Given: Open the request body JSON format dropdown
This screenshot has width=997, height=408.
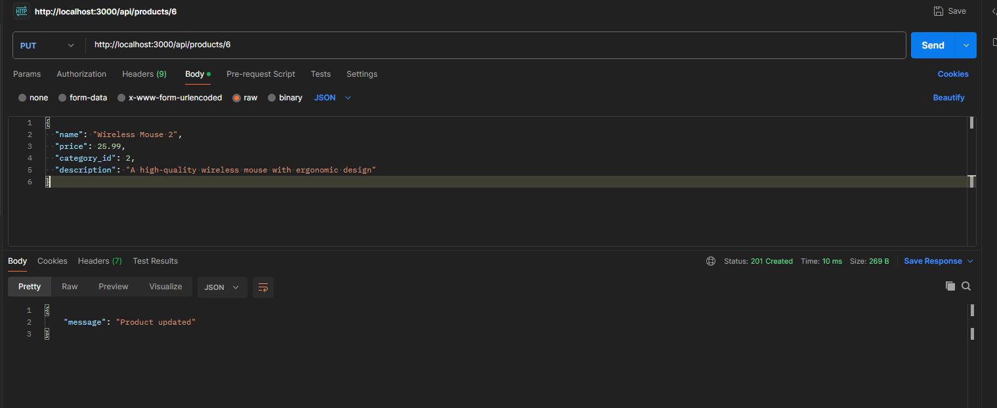Looking at the screenshot, I should 333,98.
